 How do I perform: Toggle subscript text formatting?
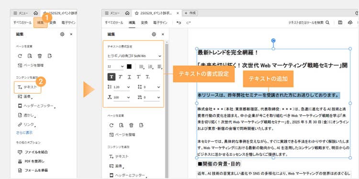(x=148, y=77)
